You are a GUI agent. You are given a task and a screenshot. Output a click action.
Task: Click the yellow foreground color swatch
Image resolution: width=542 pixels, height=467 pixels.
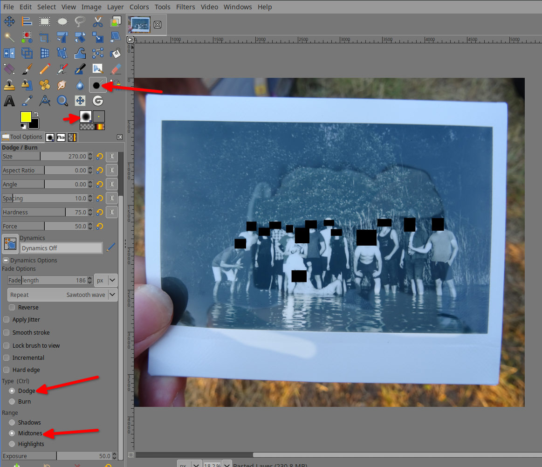click(26, 117)
